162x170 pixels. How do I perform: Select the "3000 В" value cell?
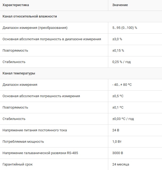coord(118,153)
